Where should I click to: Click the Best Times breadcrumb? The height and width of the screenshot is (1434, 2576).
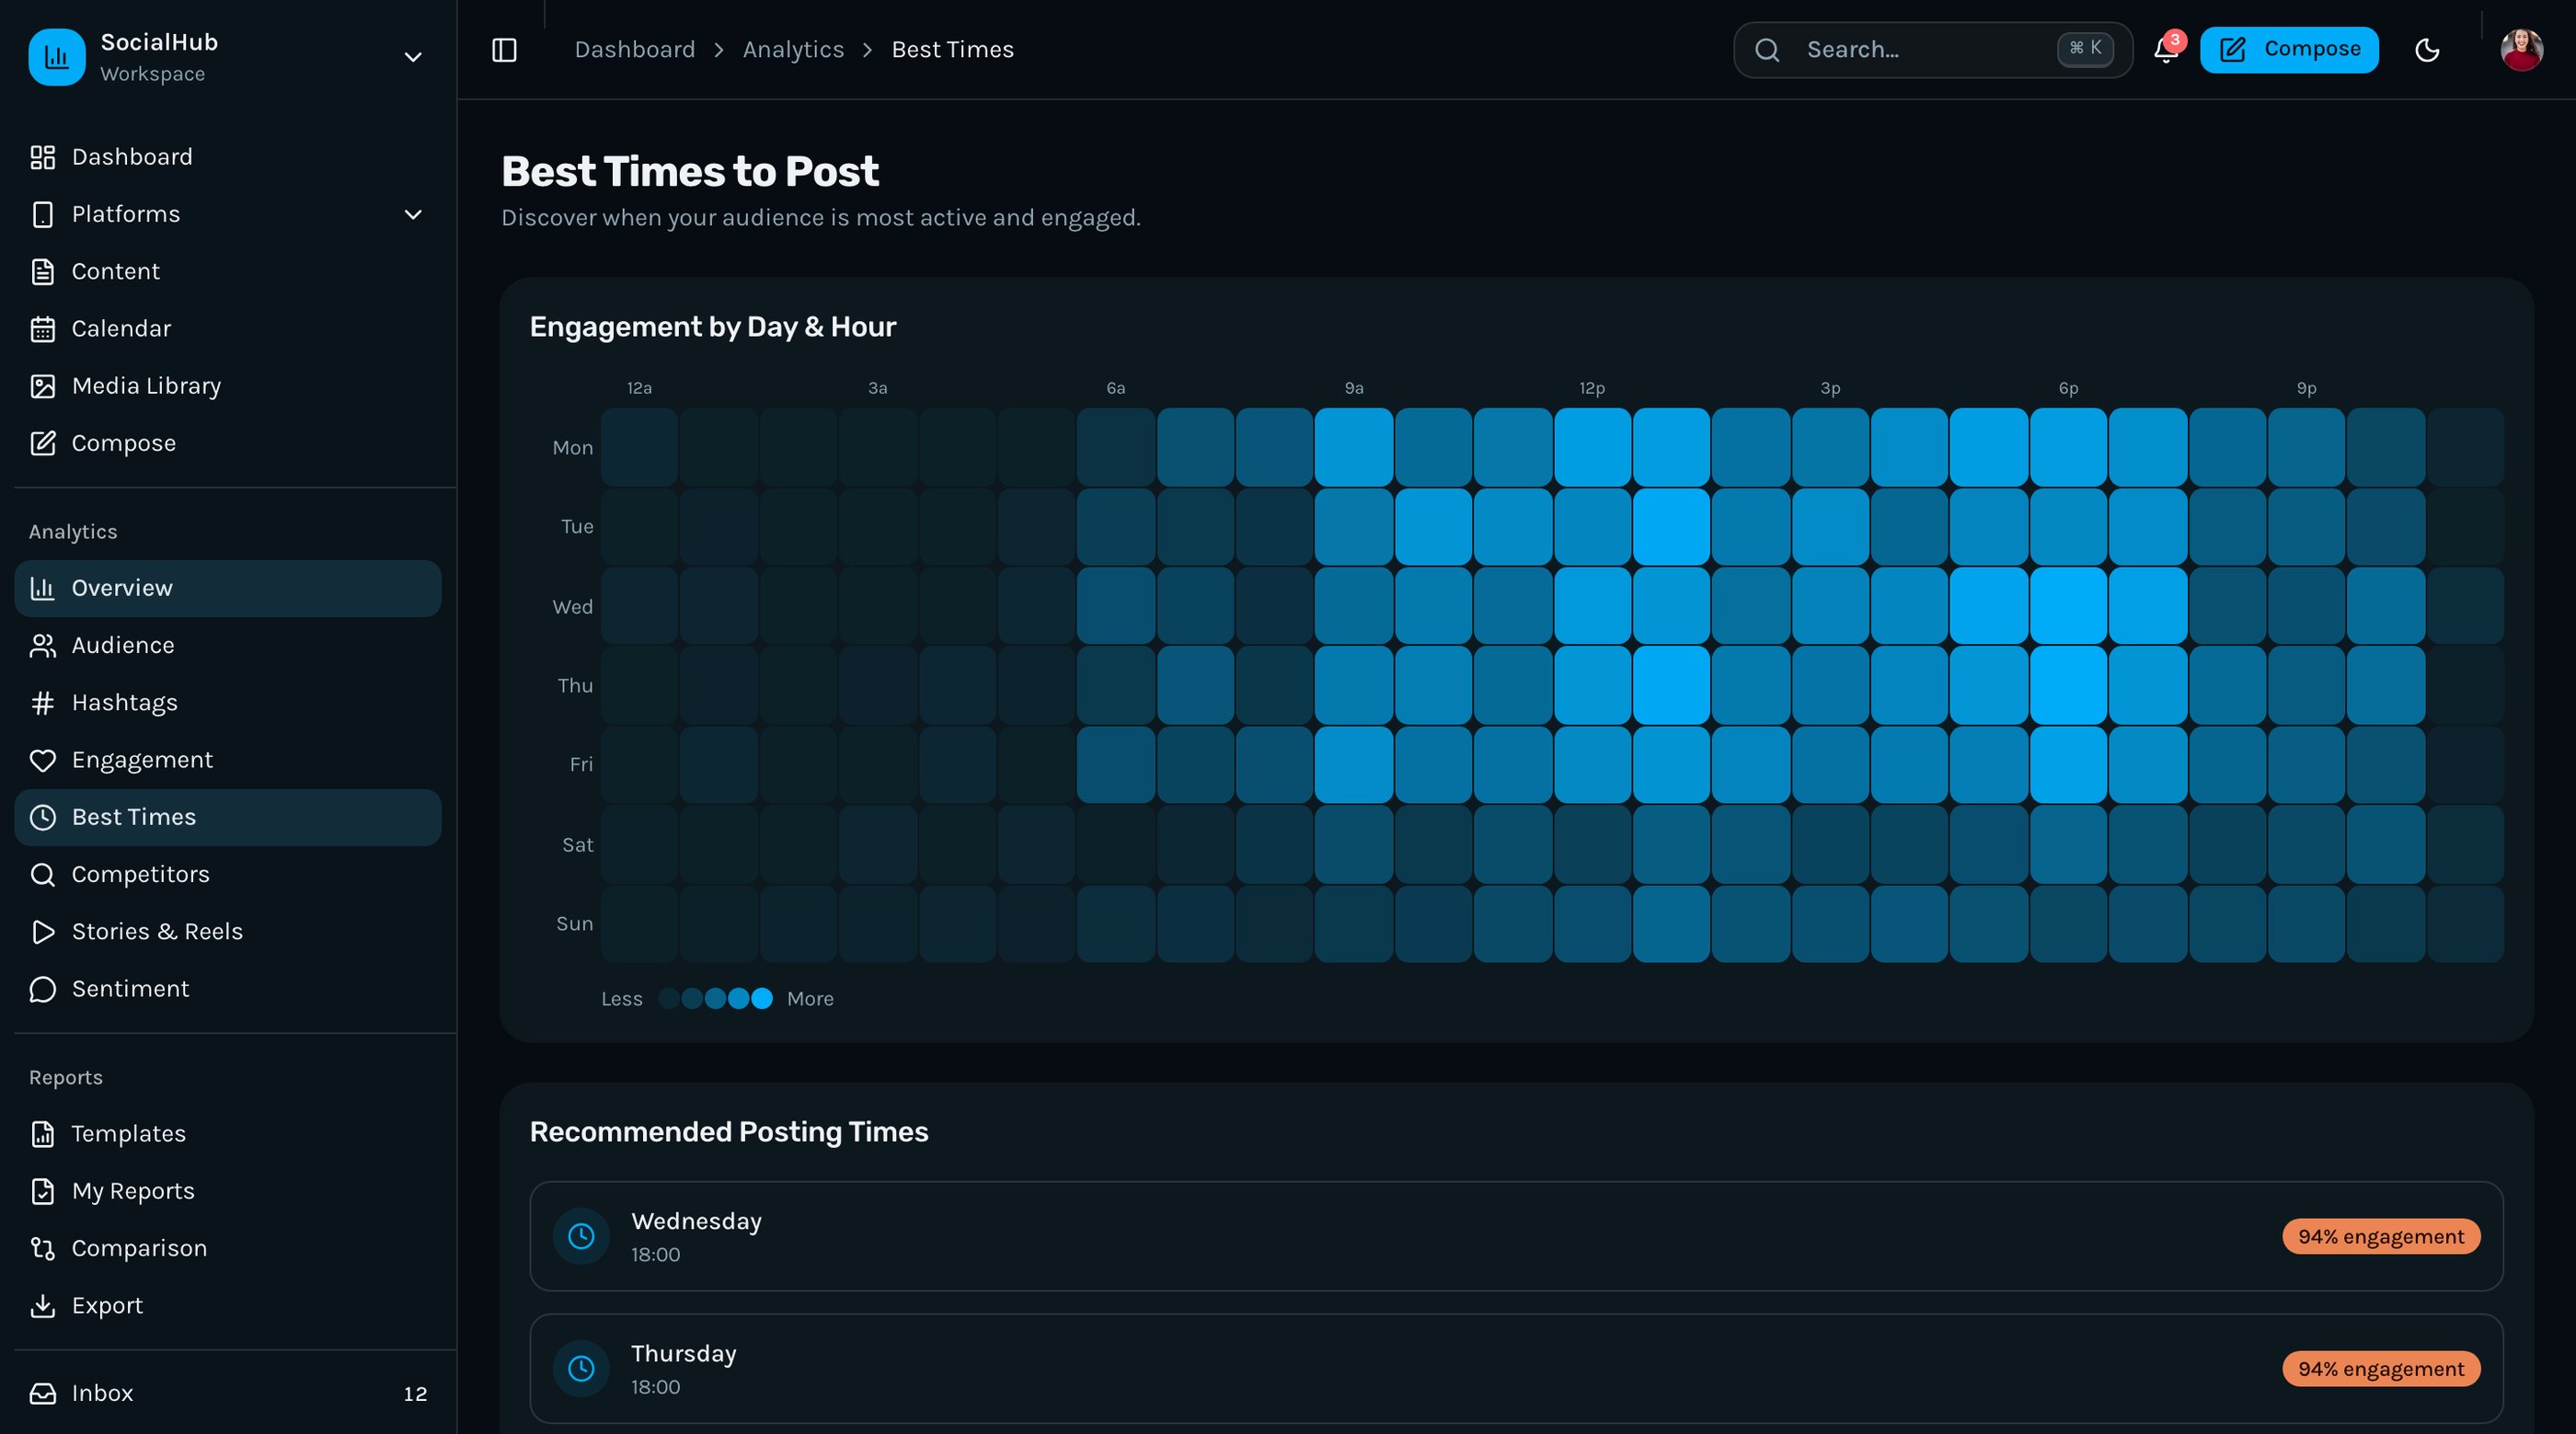[x=952, y=50]
